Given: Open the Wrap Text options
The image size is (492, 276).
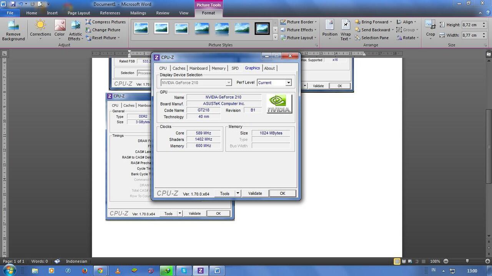Looking at the screenshot, I should (346, 30).
